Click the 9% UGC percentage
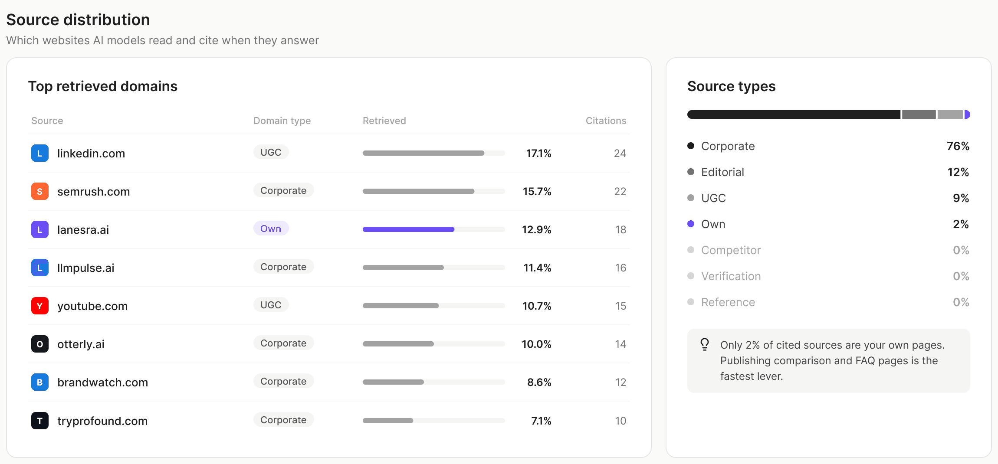The width and height of the screenshot is (998, 464). [961, 198]
